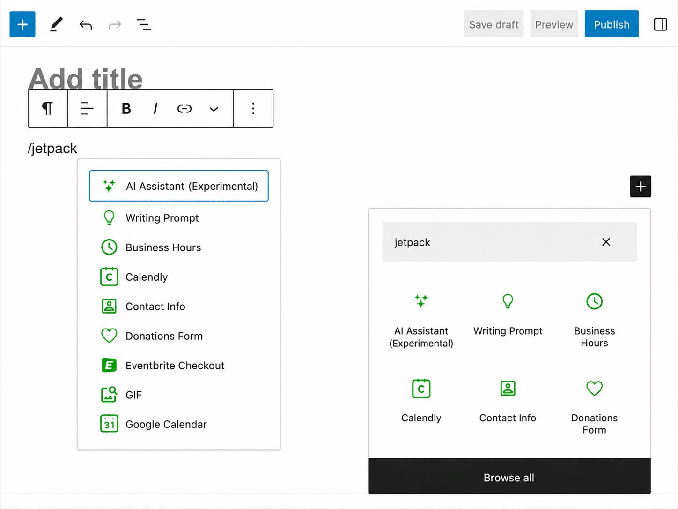Select the GIF block option
The height and width of the screenshot is (509, 678).
pyautogui.click(x=179, y=395)
